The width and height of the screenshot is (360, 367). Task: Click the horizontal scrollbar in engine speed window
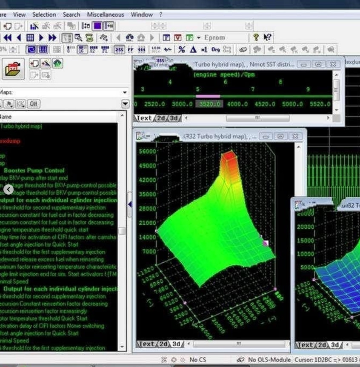tap(257, 118)
